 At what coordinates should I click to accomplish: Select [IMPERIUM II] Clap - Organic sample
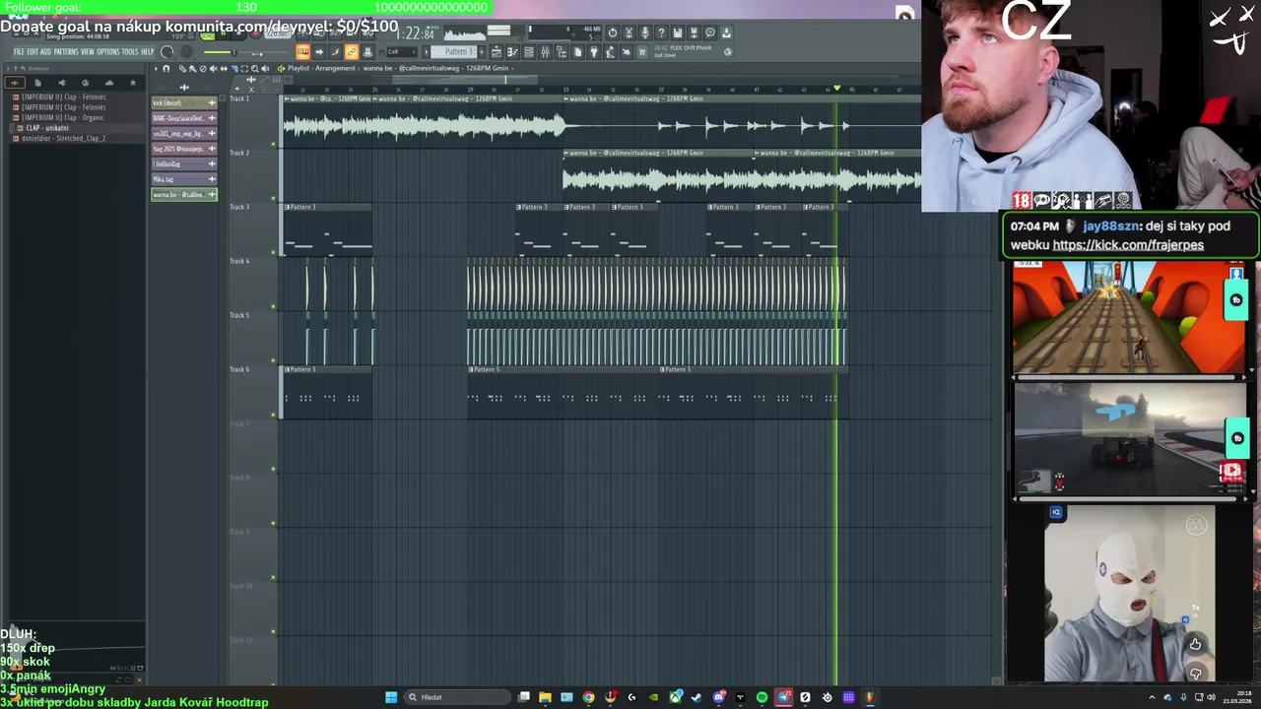click(x=63, y=118)
